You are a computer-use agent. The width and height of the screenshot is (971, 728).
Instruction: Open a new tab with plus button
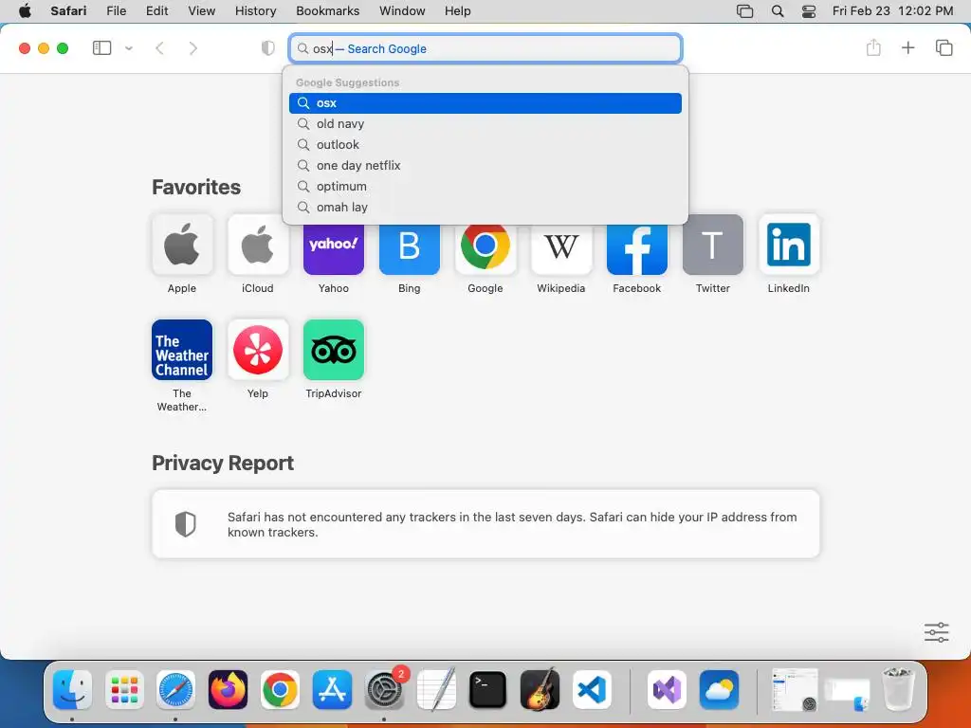click(x=907, y=47)
